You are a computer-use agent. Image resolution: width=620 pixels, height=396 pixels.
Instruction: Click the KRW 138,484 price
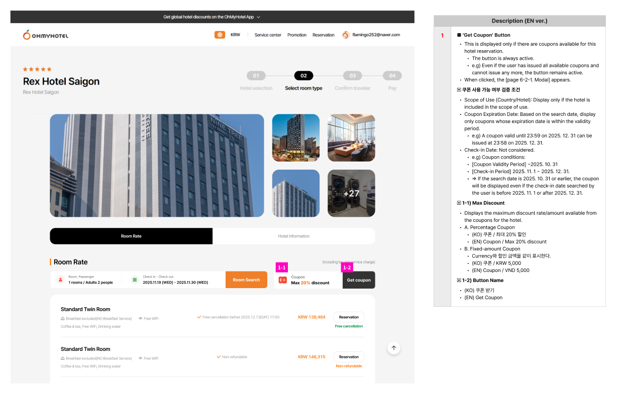[312, 317]
